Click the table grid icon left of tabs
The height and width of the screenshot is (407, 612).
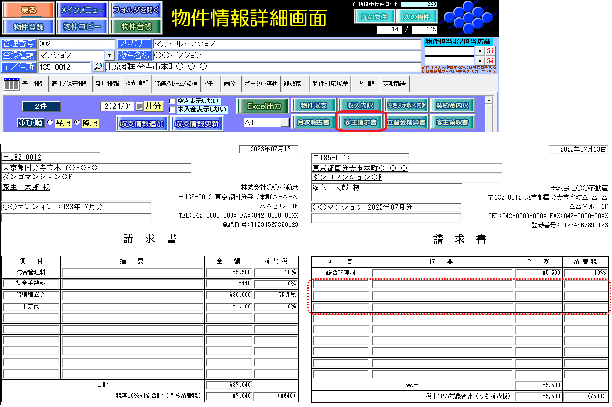pos(11,84)
